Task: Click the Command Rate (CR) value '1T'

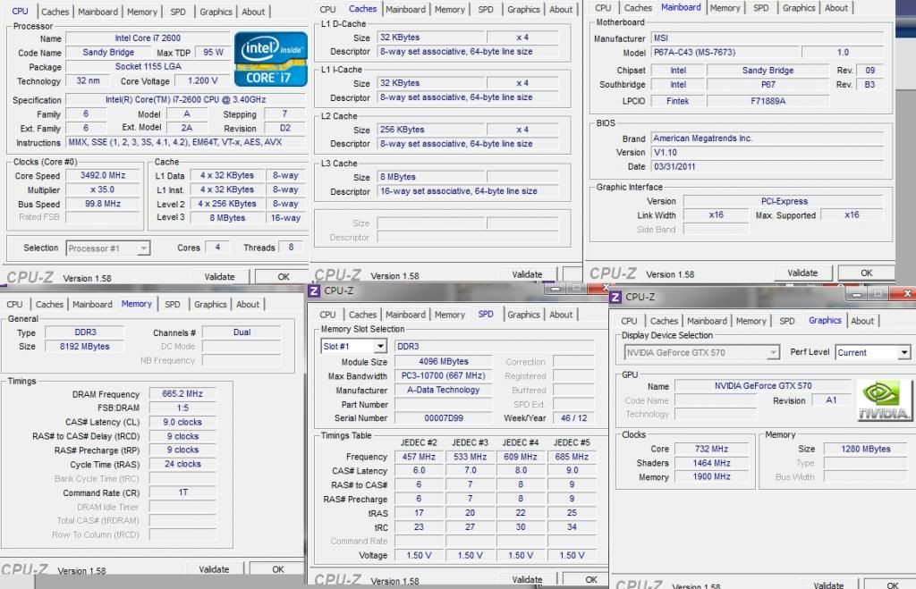Action: pyautogui.click(x=182, y=492)
